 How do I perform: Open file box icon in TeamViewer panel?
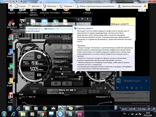pyautogui.click(x=132, y=88)
